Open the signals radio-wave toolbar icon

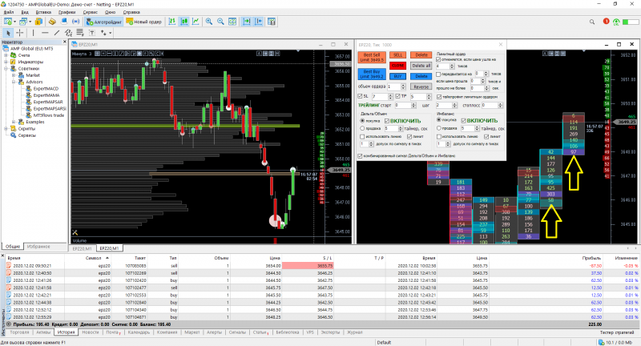[75, 22]
